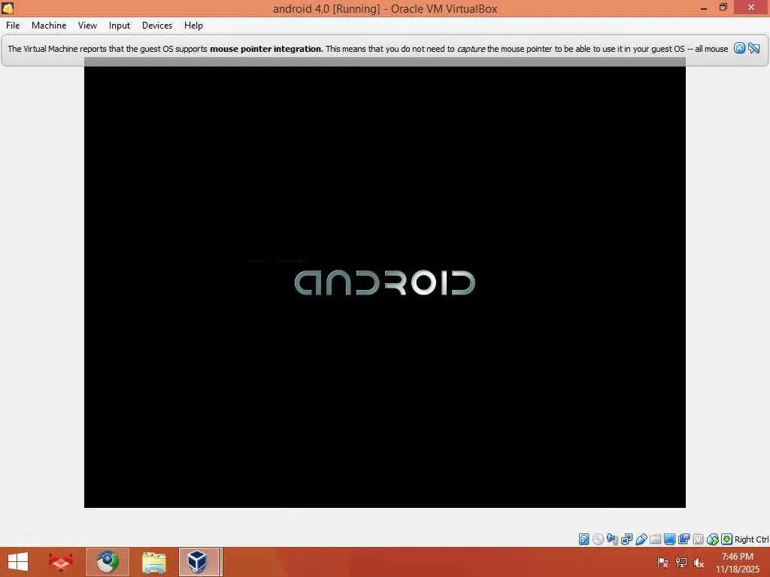Open the audio activity indicator icon
Viewport: 770px width, 577px height.
[612, 539]
